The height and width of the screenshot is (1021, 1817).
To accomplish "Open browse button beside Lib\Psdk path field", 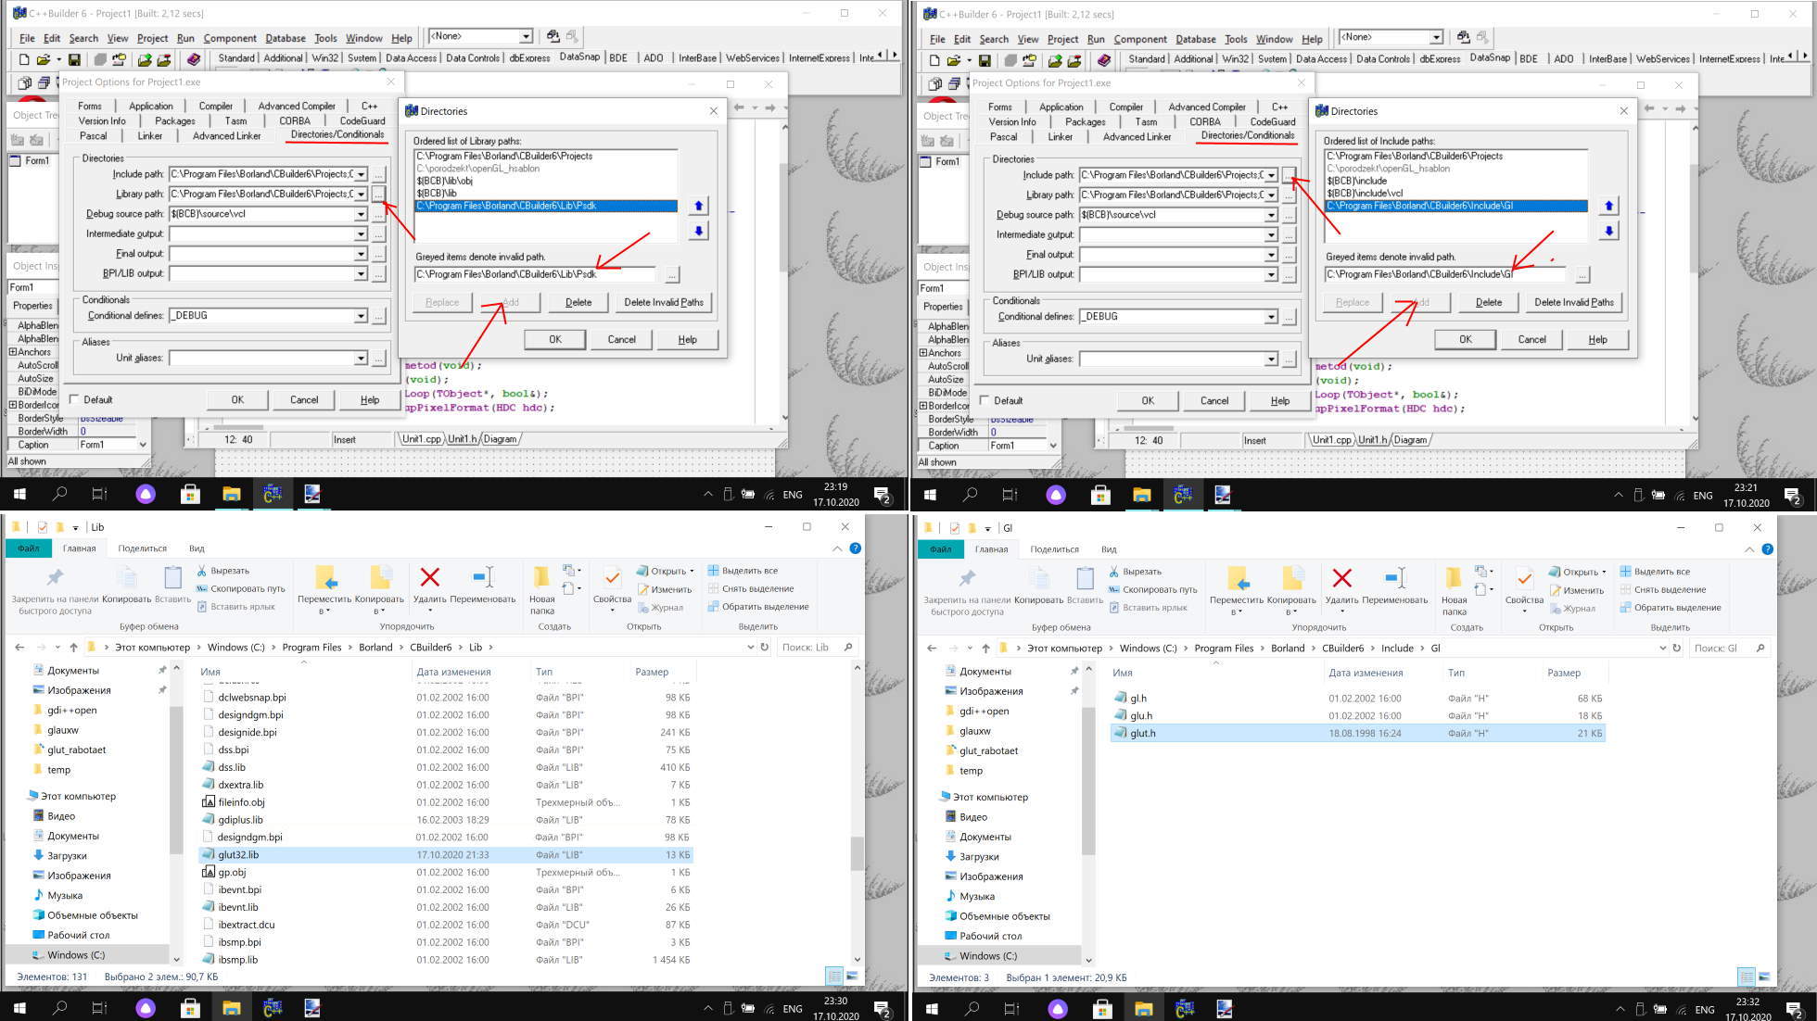I will click(672, 274).
